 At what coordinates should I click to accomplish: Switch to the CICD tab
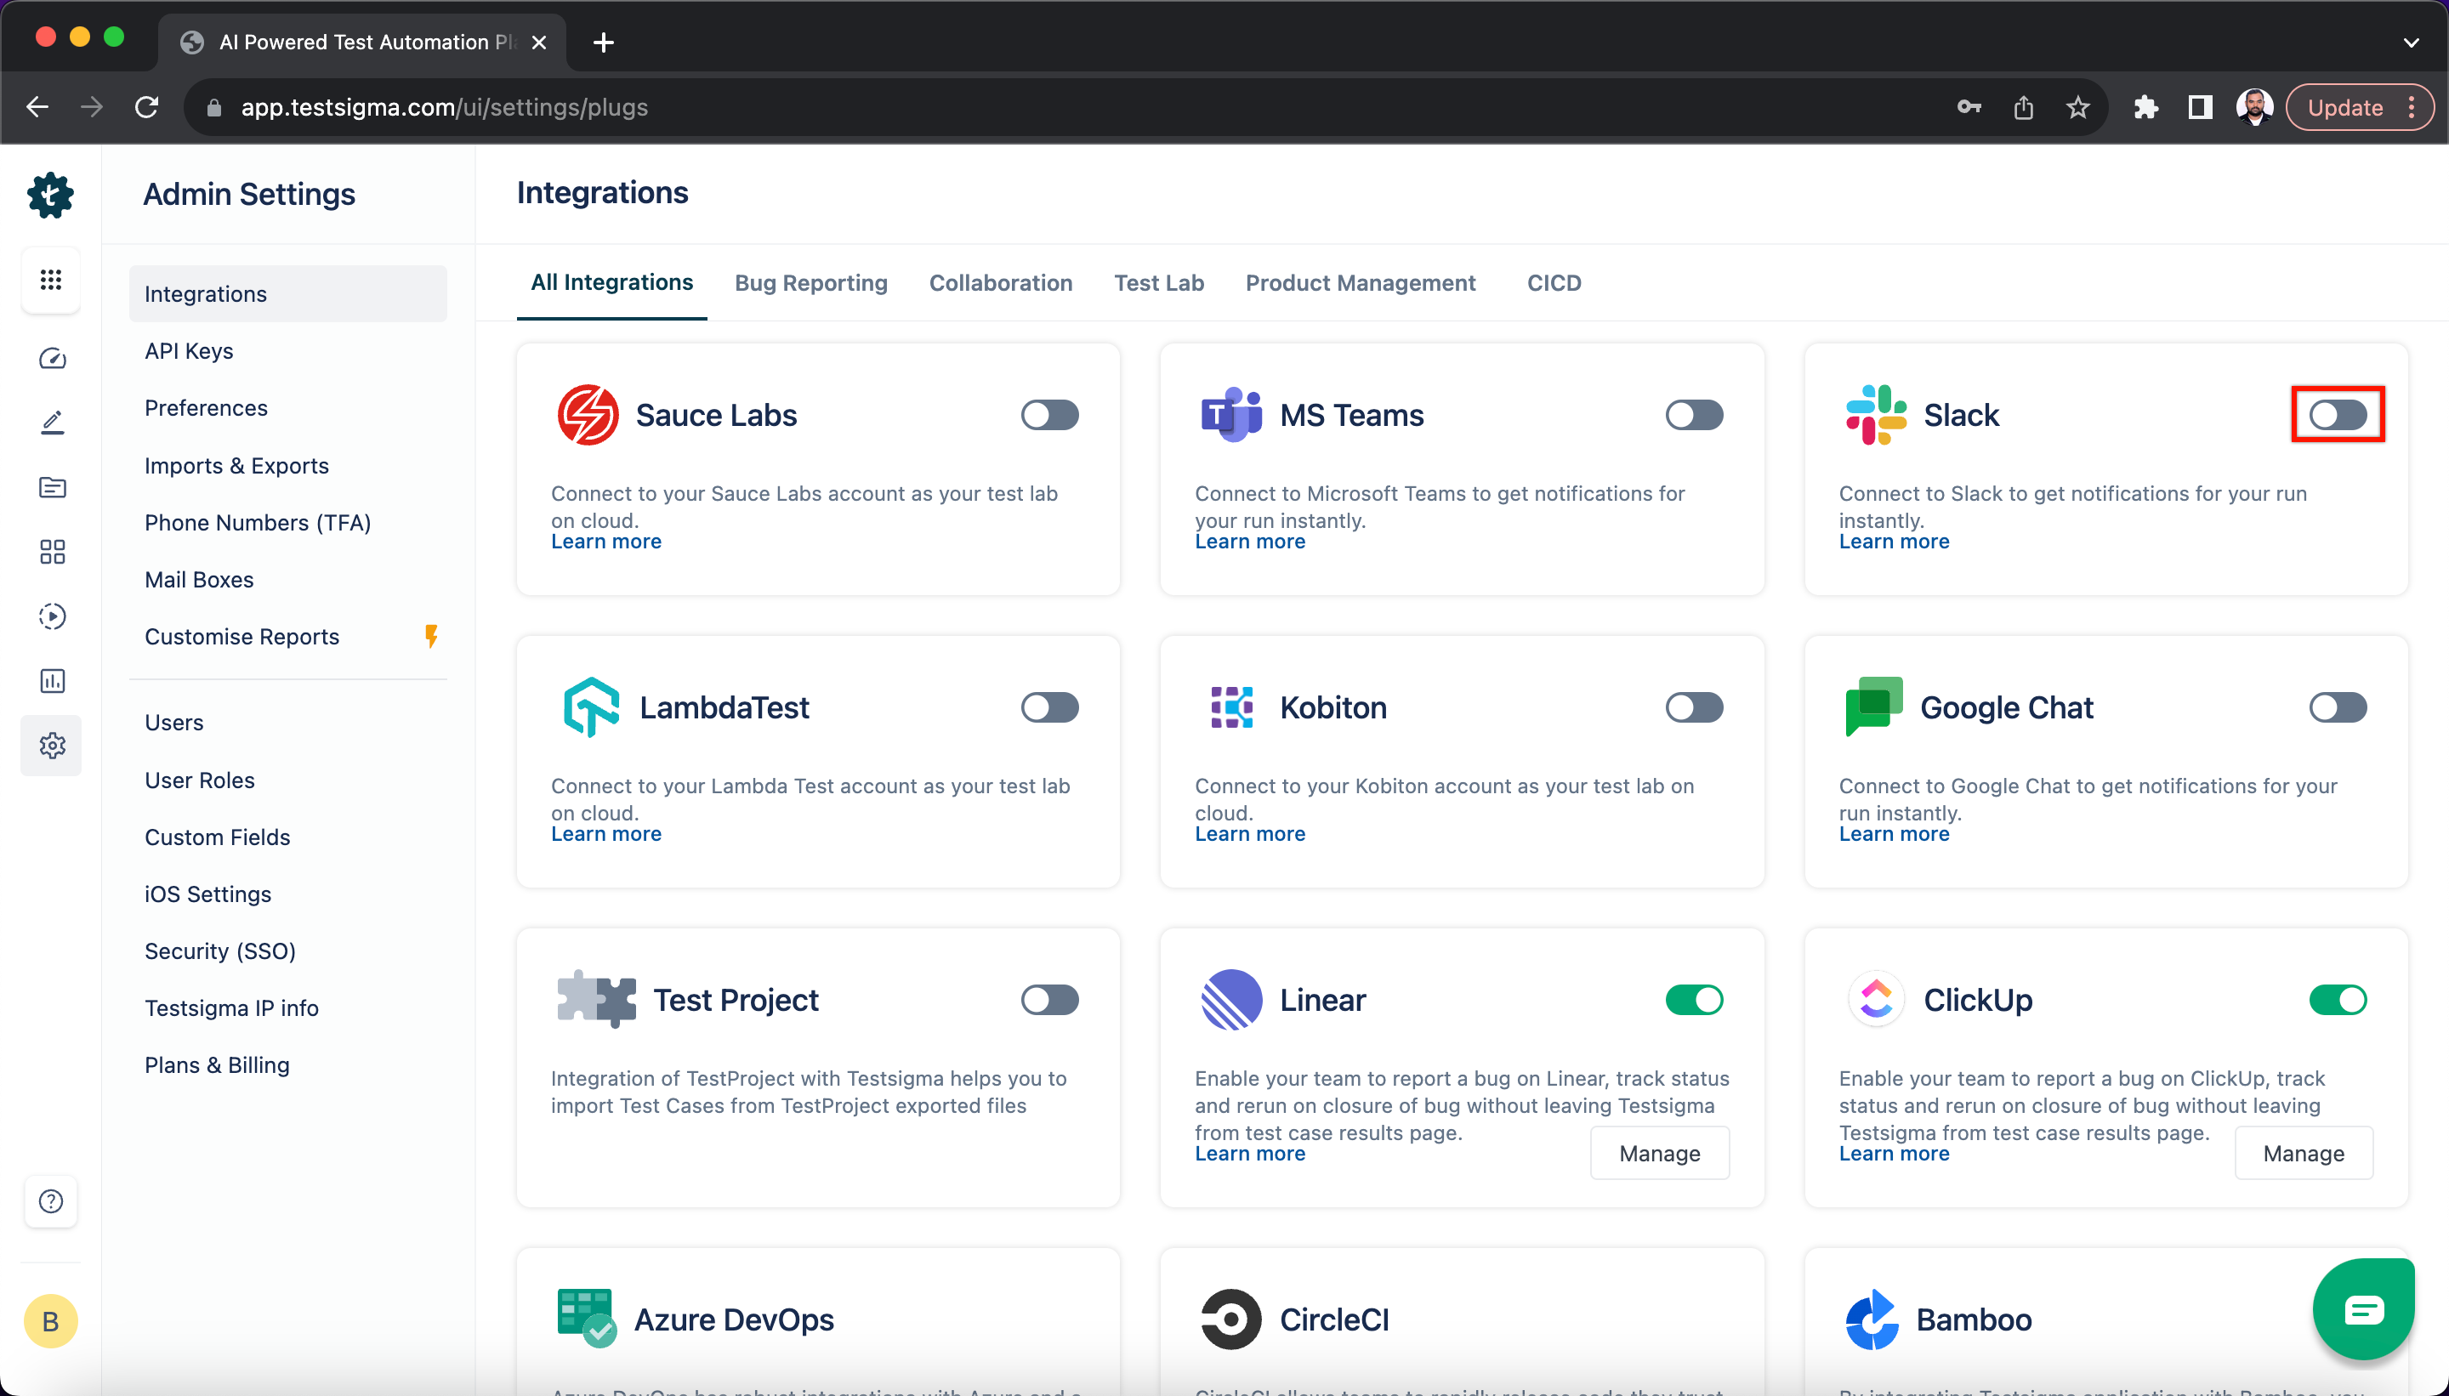pos(1554,283)
